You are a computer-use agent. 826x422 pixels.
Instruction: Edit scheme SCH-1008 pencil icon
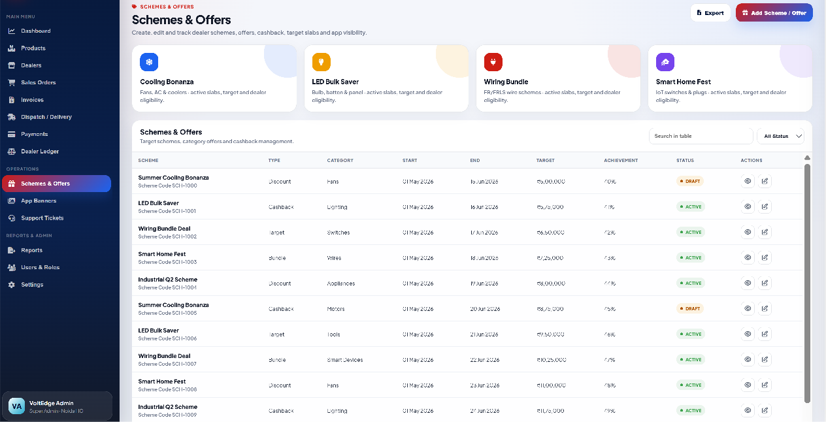[x=765, y=385]
